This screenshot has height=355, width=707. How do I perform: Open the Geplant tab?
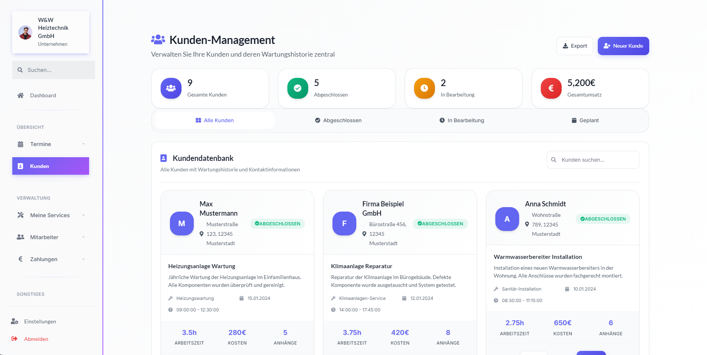[x=585, y=120]
